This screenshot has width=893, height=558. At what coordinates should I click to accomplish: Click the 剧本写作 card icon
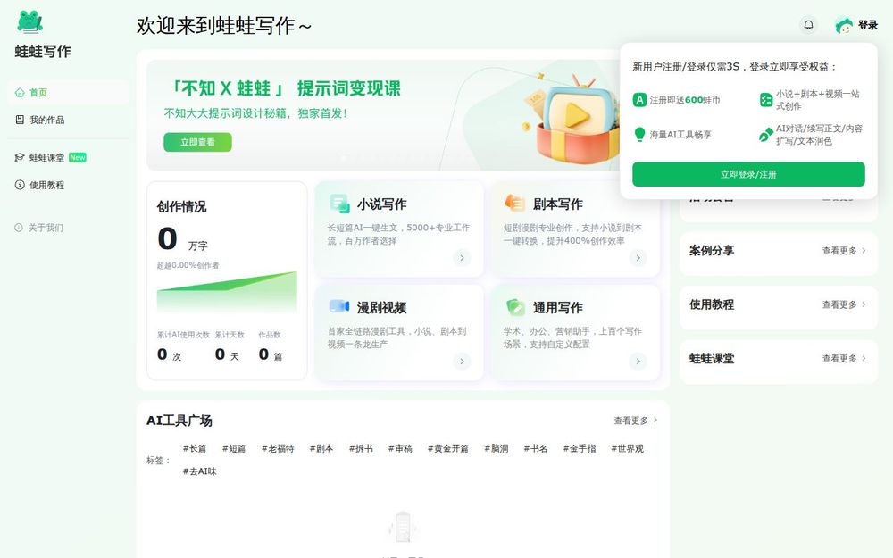pos(515,203)
